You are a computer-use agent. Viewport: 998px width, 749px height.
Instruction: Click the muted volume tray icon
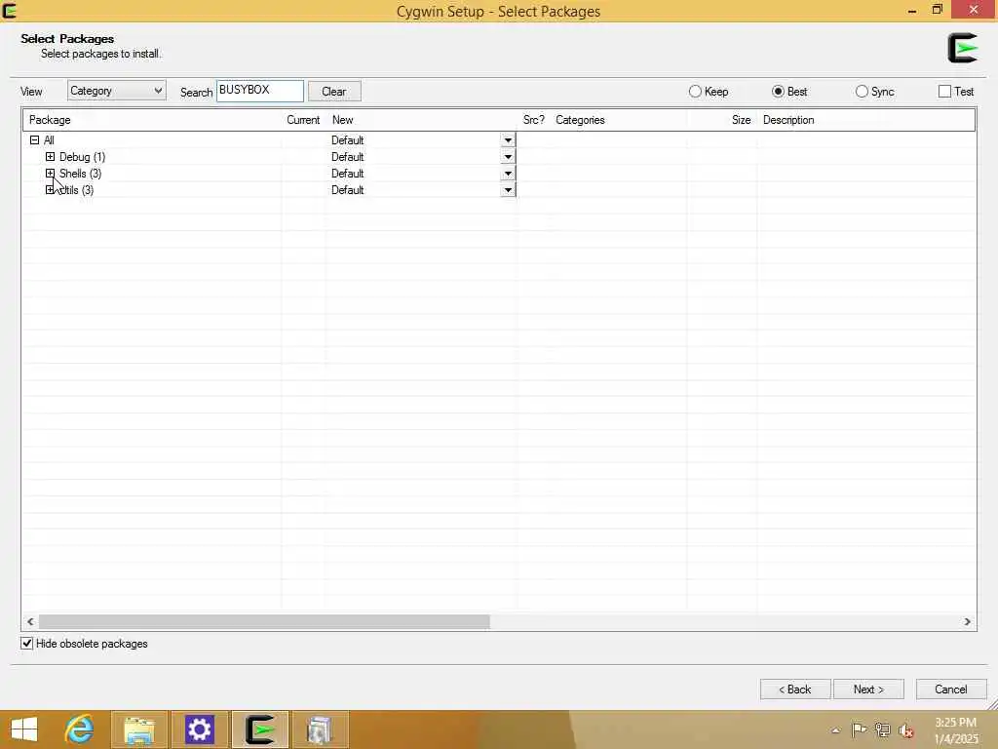click(x=905, y=729)
